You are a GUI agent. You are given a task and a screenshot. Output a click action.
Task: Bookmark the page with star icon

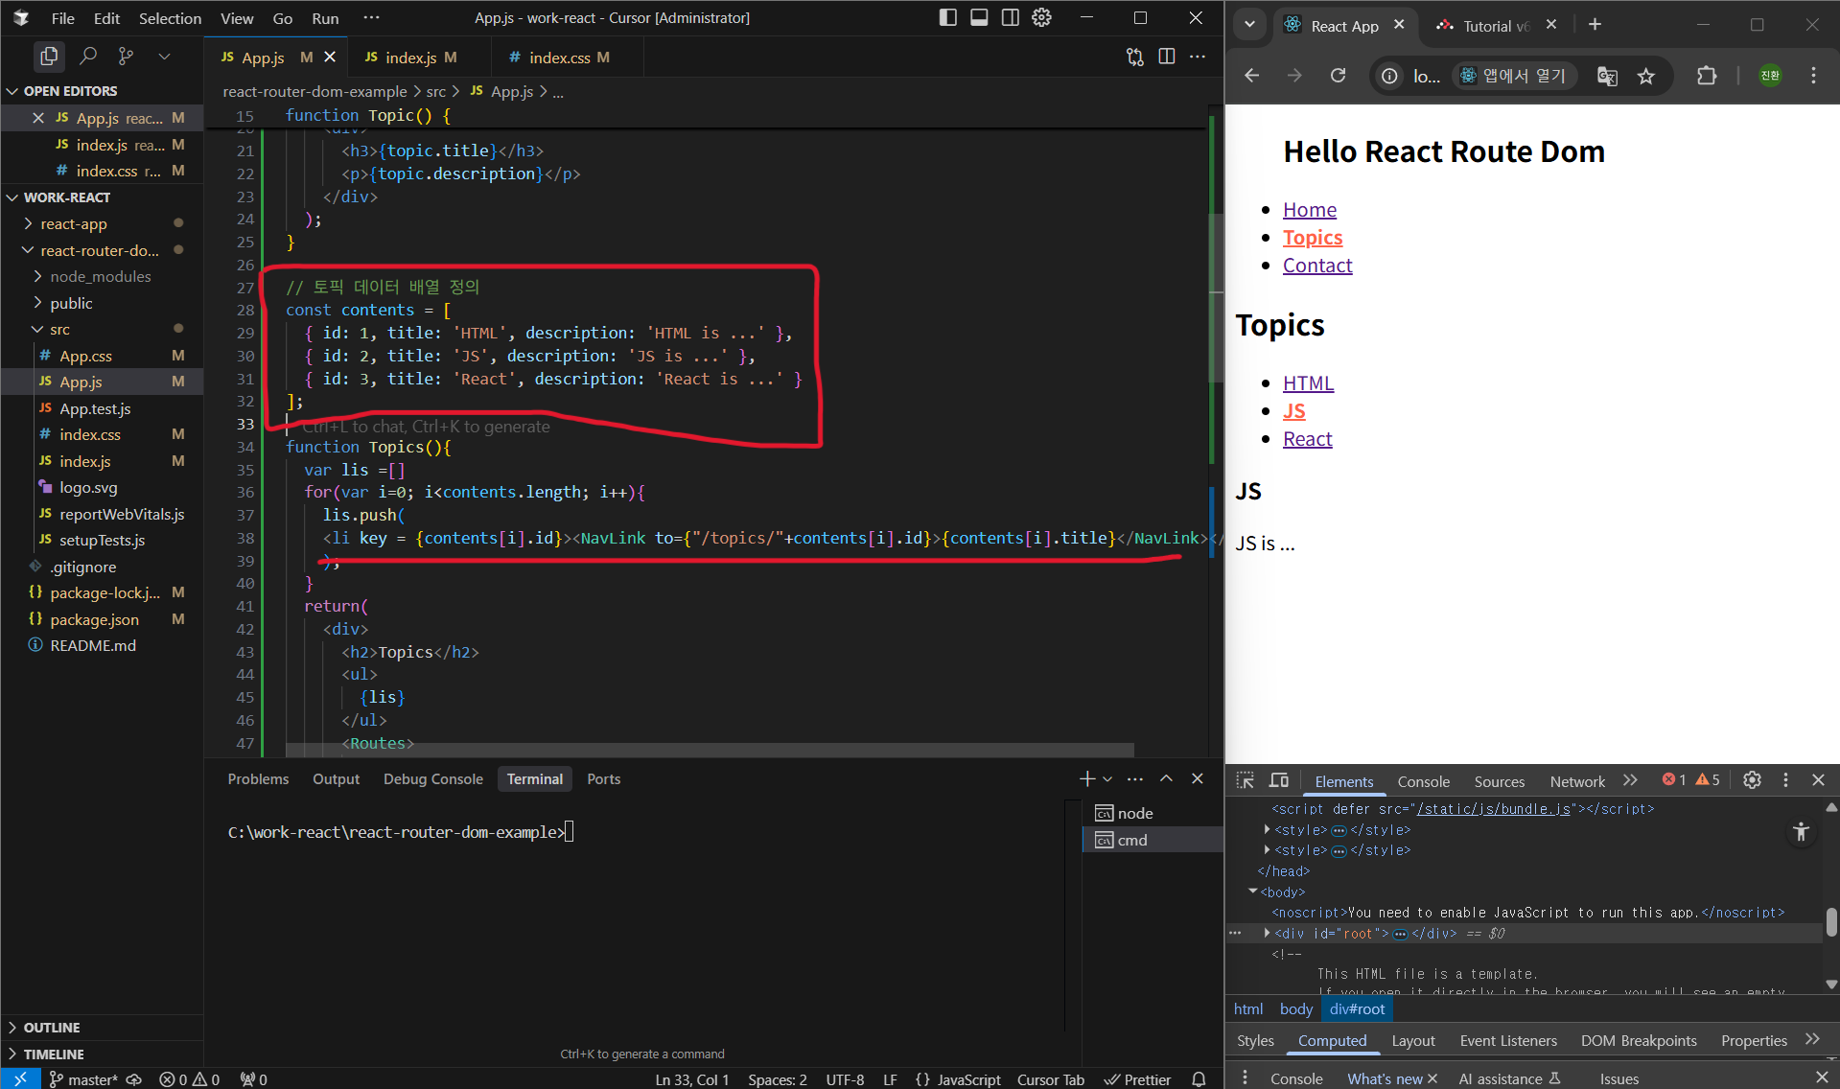[x=1646, y=76]
